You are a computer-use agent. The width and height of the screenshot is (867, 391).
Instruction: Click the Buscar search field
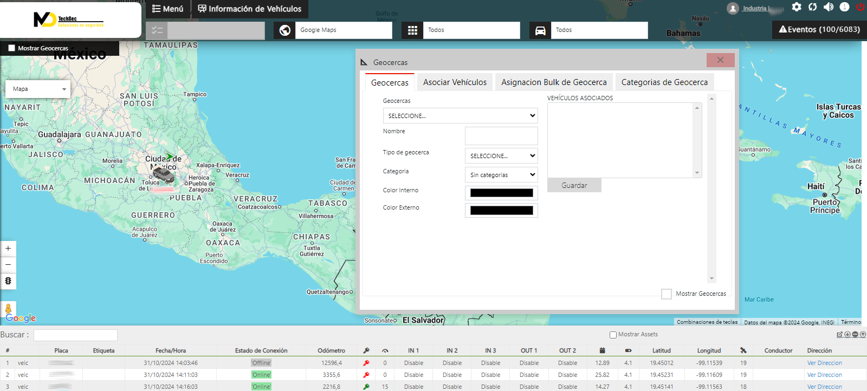(x=75, y=335)
